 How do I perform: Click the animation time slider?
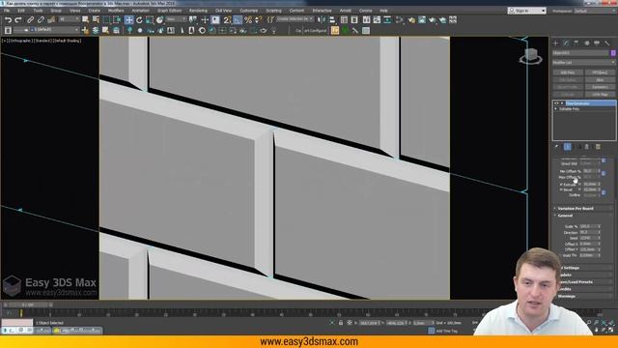click(28, 304)
